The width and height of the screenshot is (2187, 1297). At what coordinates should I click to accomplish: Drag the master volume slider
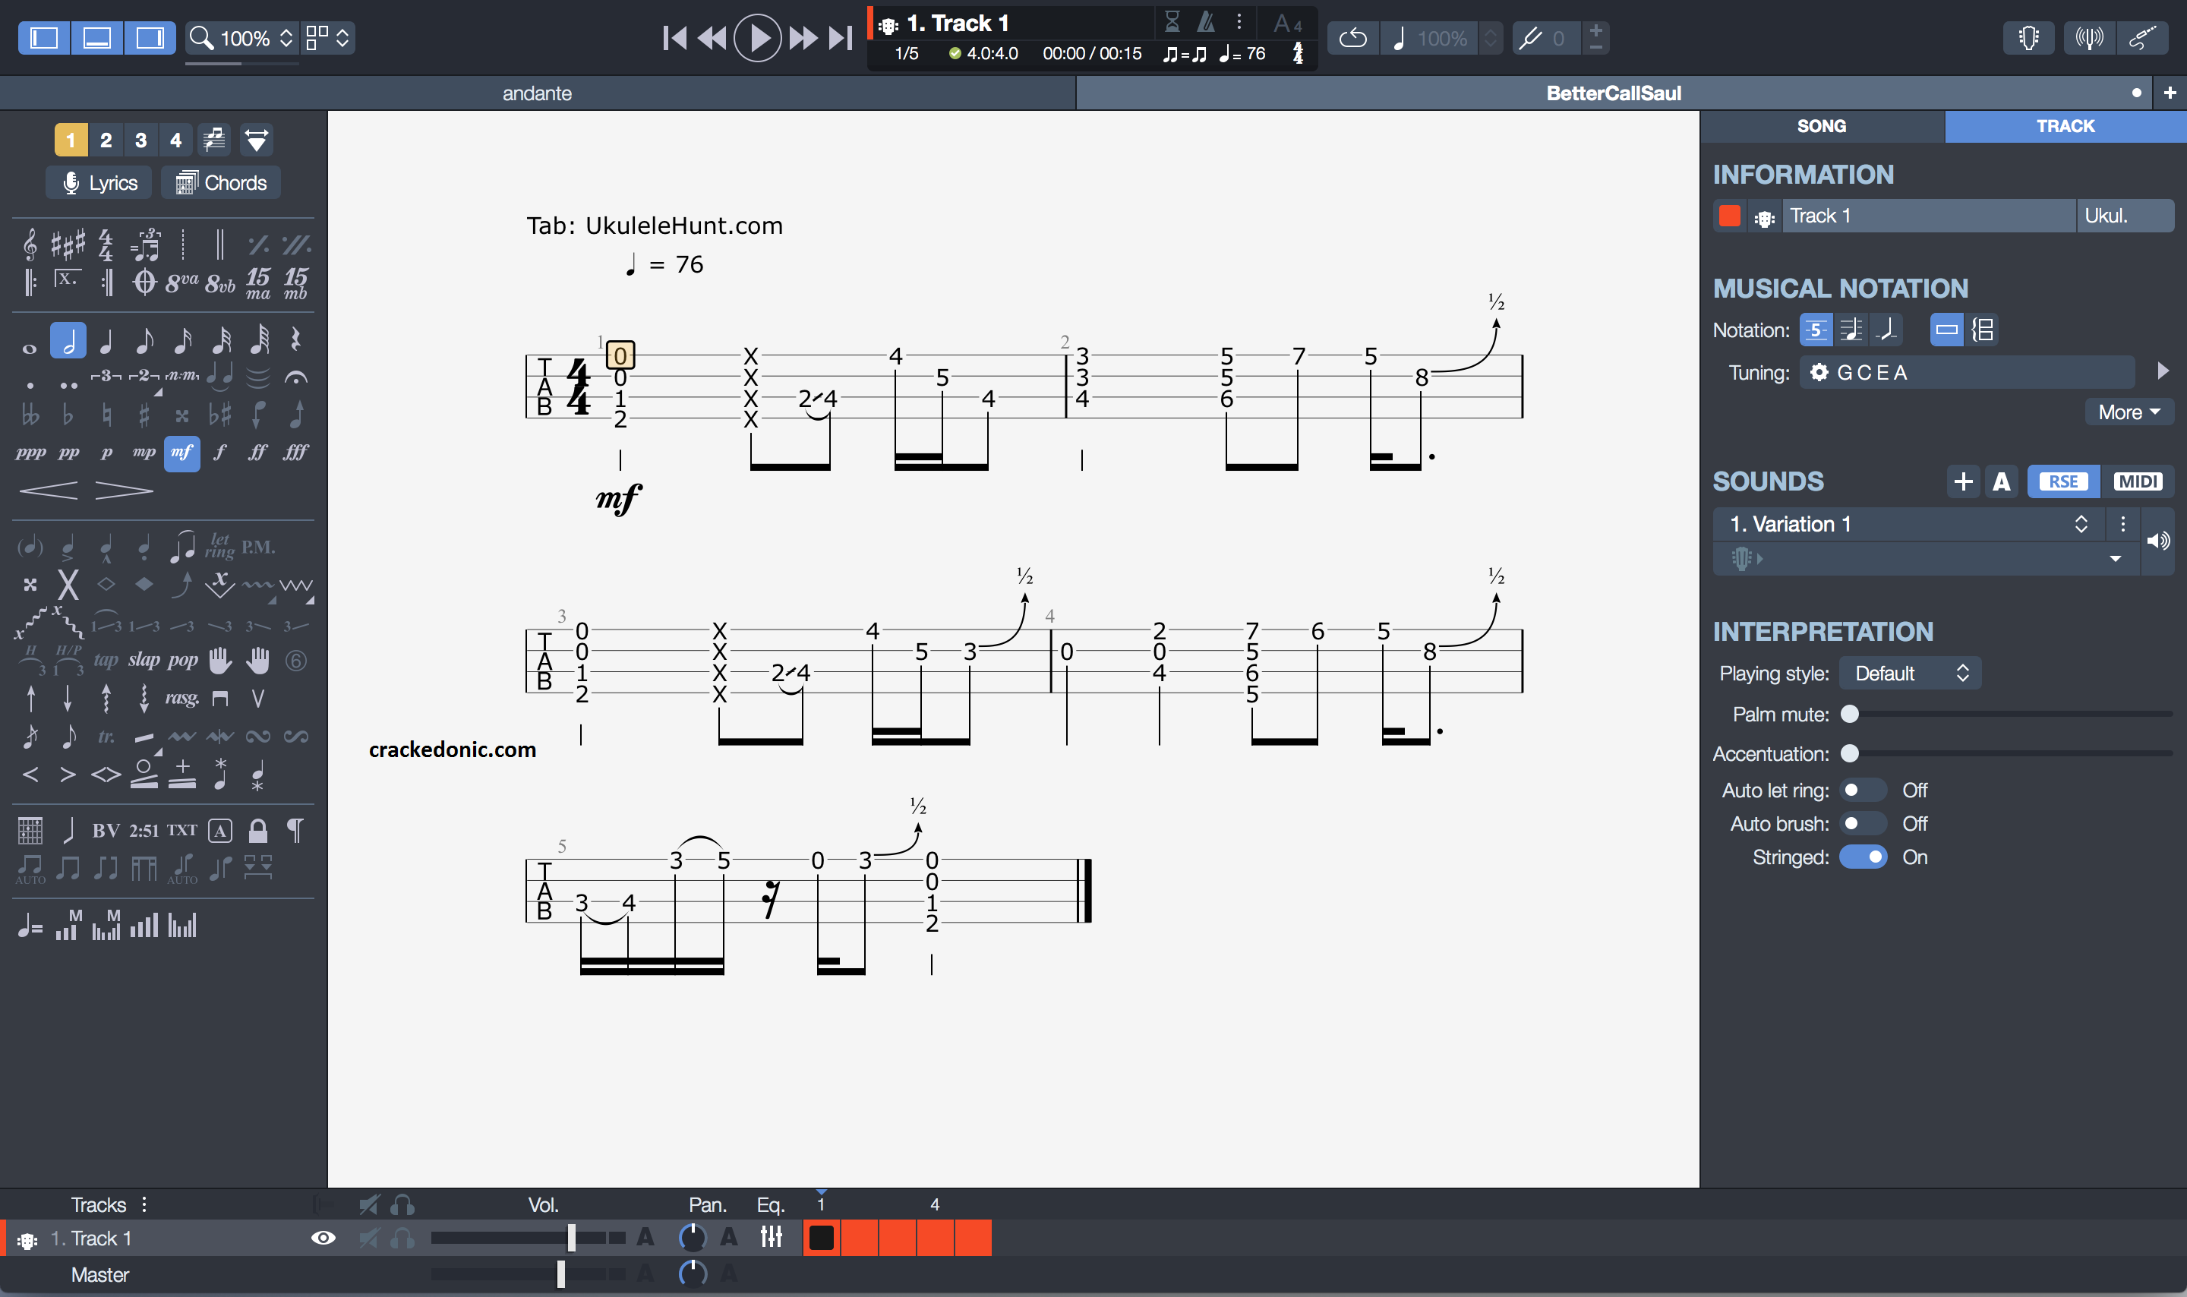563,1274
